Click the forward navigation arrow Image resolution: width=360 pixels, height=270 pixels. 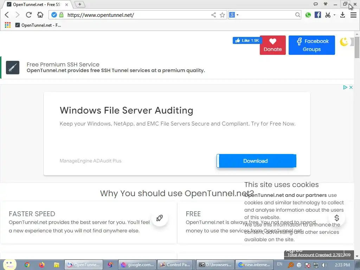pyautogui.click(x=18, y=15)
